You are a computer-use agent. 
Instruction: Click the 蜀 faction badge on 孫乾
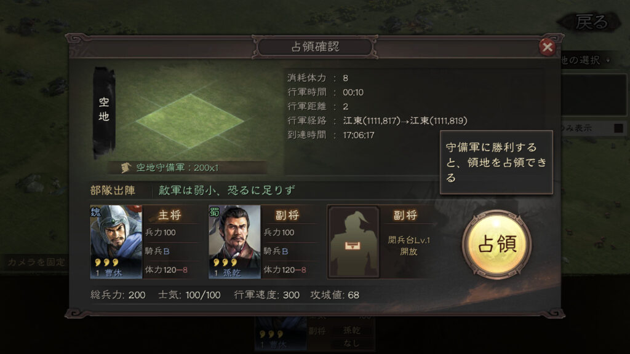tap(214, 211)
